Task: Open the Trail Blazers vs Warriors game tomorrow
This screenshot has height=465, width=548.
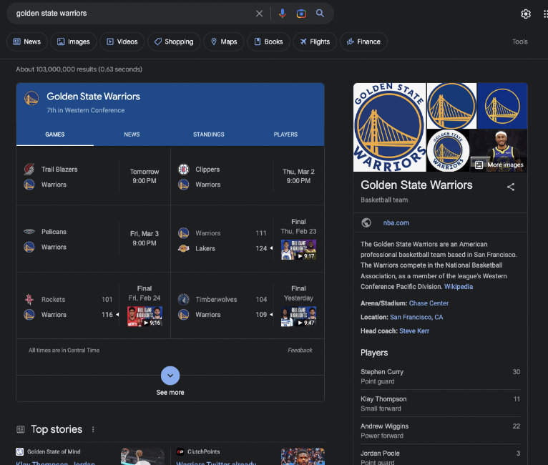Action: tap(93, 177)
